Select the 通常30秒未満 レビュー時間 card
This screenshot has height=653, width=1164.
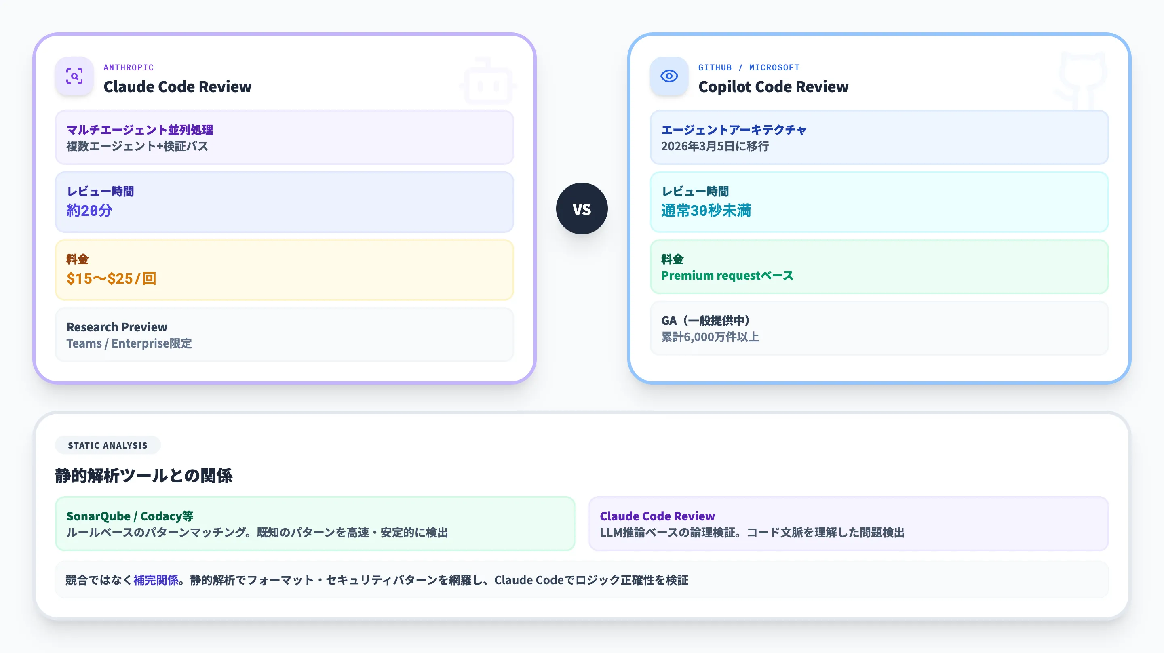tap(878, 202)
